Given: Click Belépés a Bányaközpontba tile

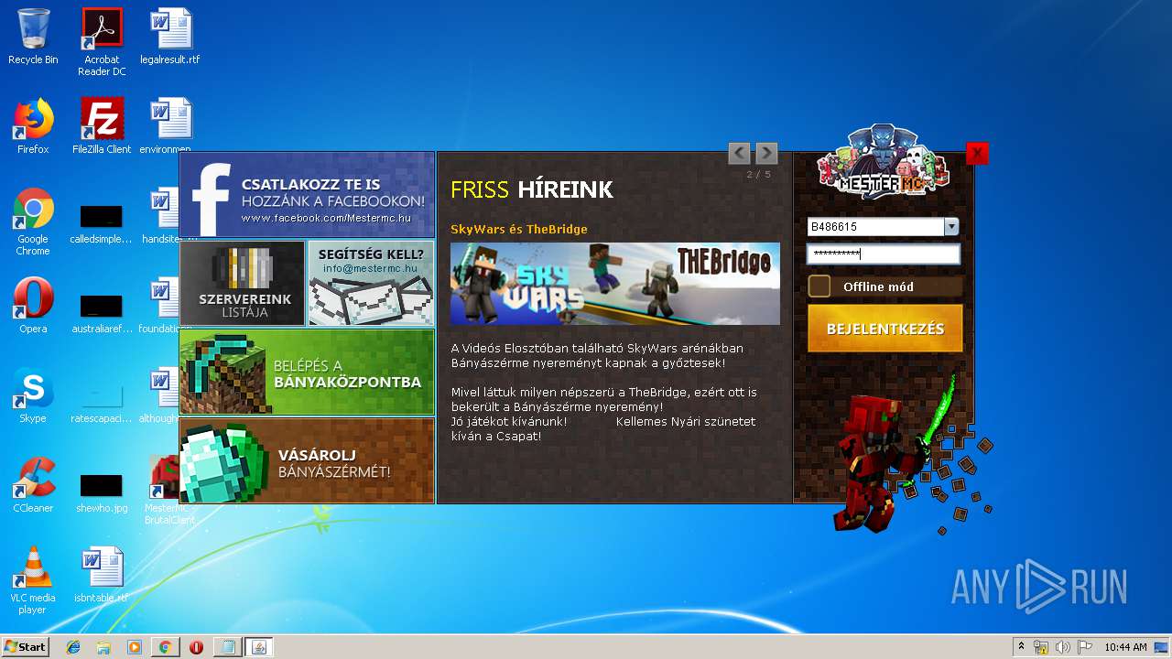Looking at the screenshot, I should (x=307, y=372).
